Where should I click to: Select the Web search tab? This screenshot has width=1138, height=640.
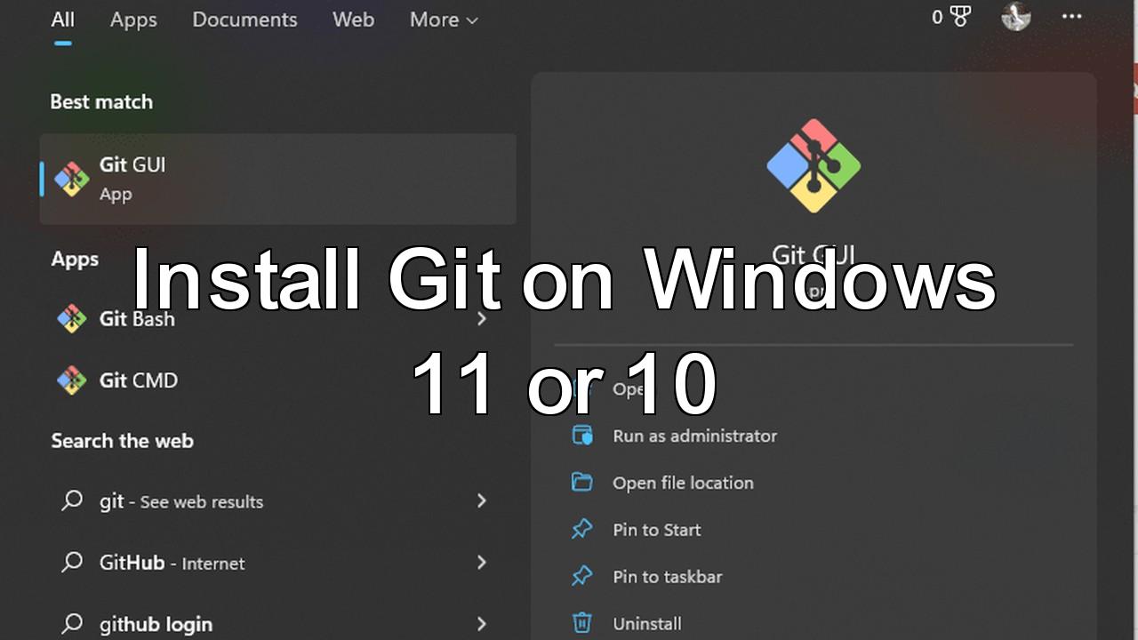pyautogui.click(x=353, y=20)
